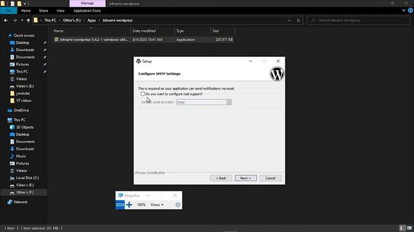Open pinned Documents under Quick access
Screen dimensions: 414x232
pyautogui.click(x=25, y=57)
